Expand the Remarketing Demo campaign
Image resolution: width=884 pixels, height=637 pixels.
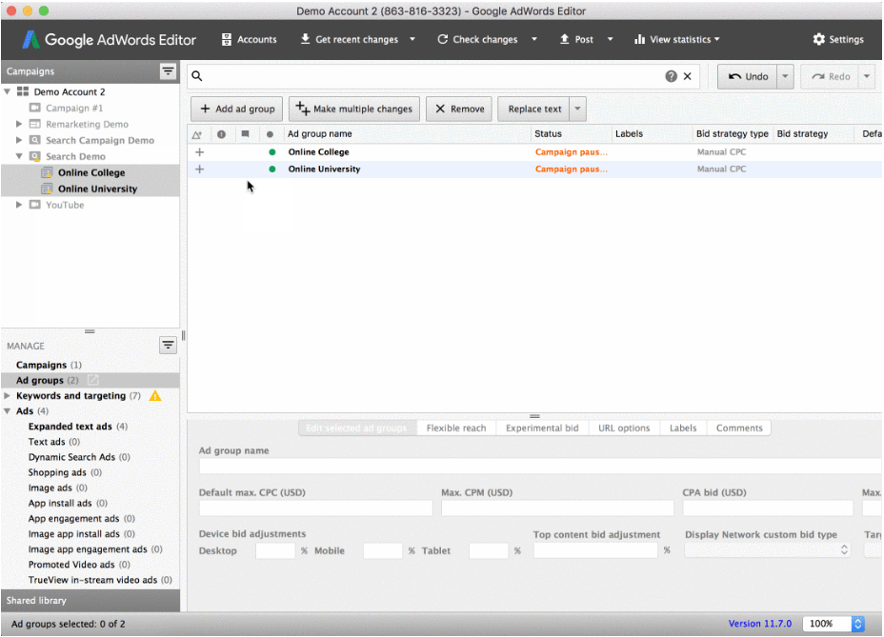(x=19, y=125)
